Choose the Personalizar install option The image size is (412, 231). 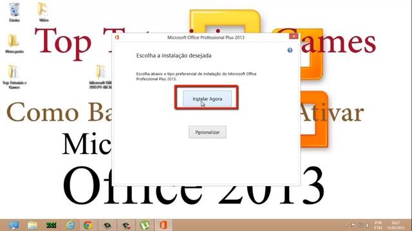point(207,132)
